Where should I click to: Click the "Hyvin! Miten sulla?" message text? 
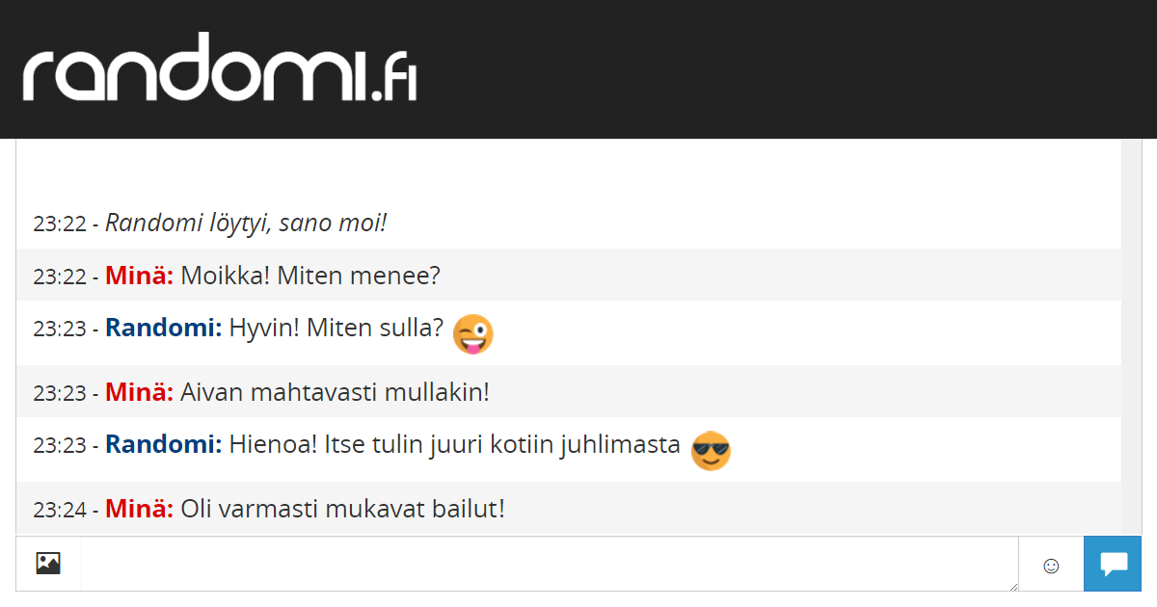[336, 329]
